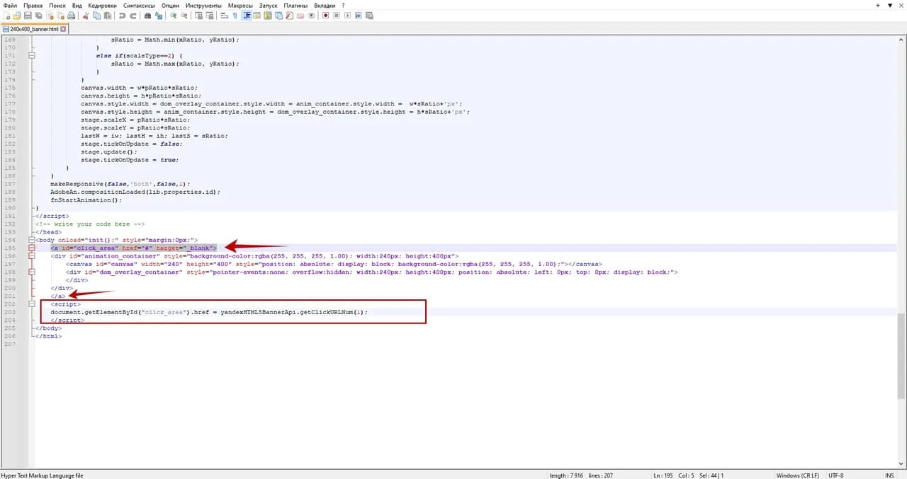Open the down-arrow dropdown beside the plus
Screen dimensions: 907x479
click(x=890, y=5)
